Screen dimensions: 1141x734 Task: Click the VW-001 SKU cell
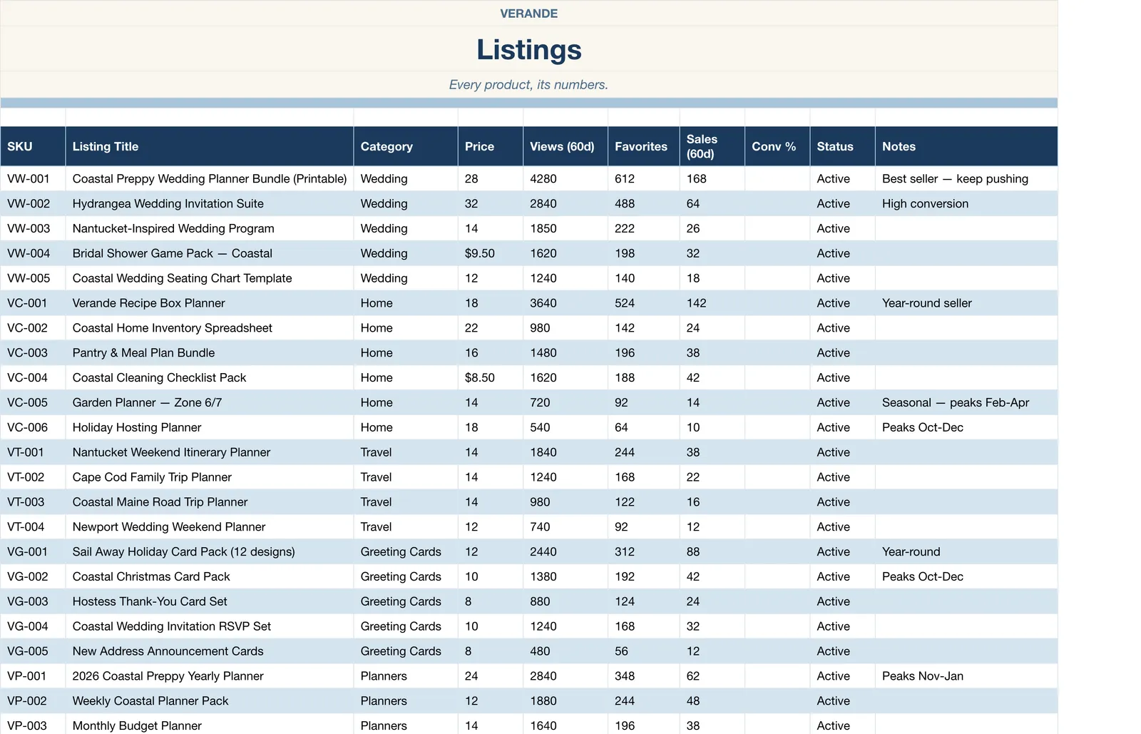33,179
